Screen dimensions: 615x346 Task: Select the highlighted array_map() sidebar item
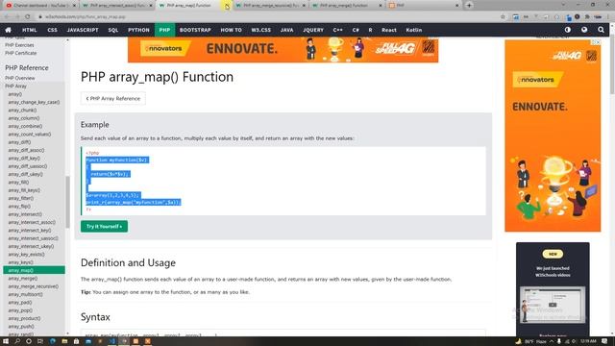point(35,270)
